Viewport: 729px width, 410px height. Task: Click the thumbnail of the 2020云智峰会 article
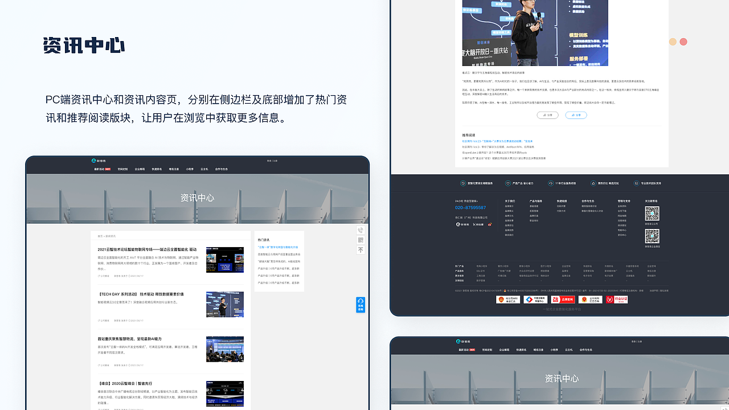tap(225, 393)
